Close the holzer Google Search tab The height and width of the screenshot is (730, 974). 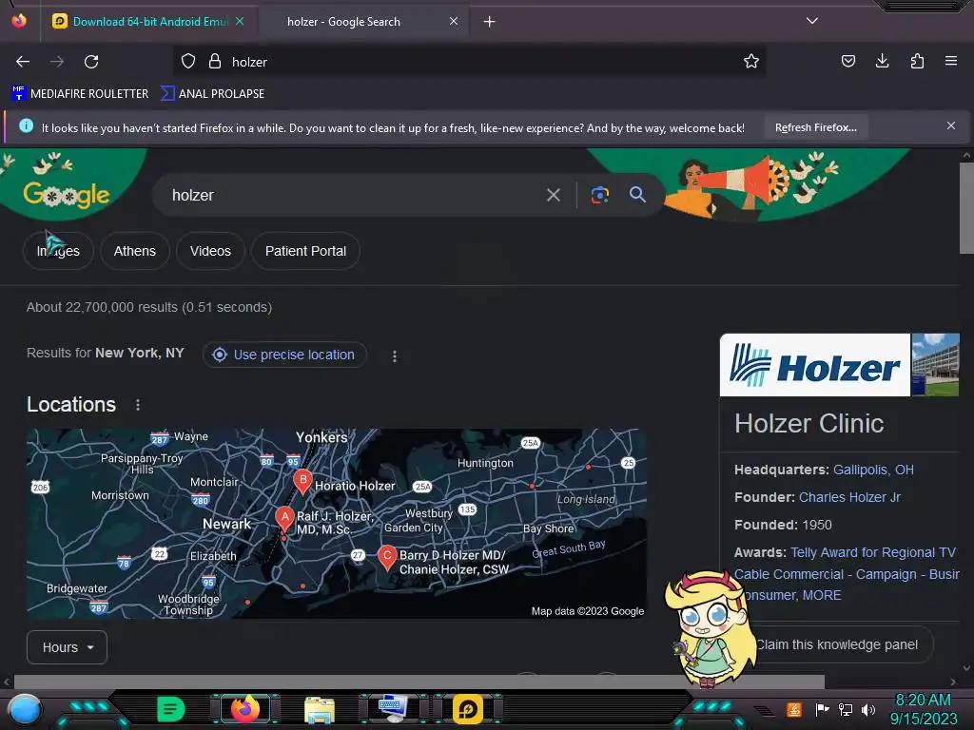454,21
